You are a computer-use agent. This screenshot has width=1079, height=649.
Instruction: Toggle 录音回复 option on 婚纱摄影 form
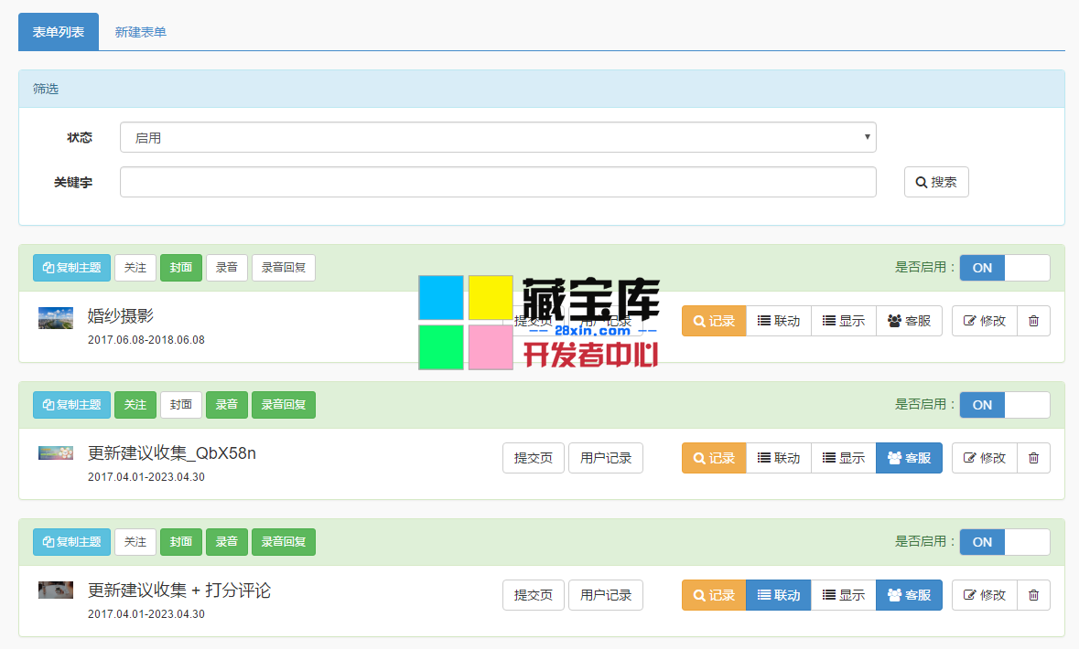(284, 268)
